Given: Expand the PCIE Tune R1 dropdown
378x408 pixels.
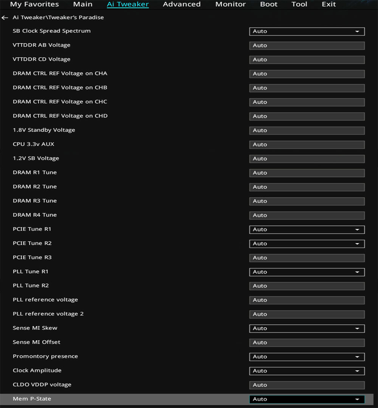Looking at the screenshot, I should coord(307,230).
